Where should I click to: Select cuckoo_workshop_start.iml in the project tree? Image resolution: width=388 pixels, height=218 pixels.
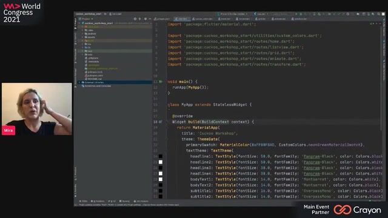coord(101,68)
